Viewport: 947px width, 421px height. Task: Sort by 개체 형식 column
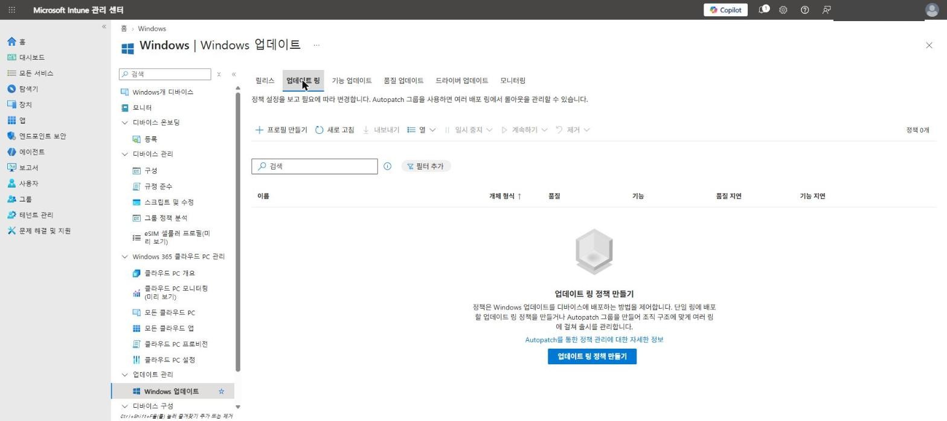click(x=505, y=196)
